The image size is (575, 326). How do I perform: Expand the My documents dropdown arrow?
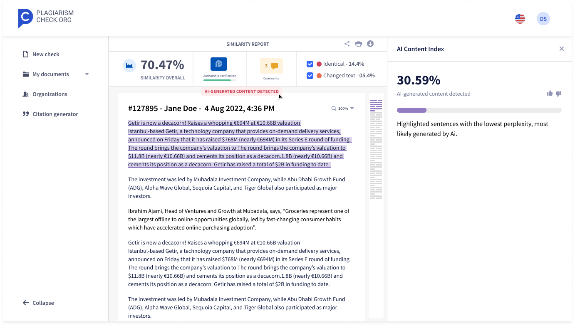(x=87, y=74)
